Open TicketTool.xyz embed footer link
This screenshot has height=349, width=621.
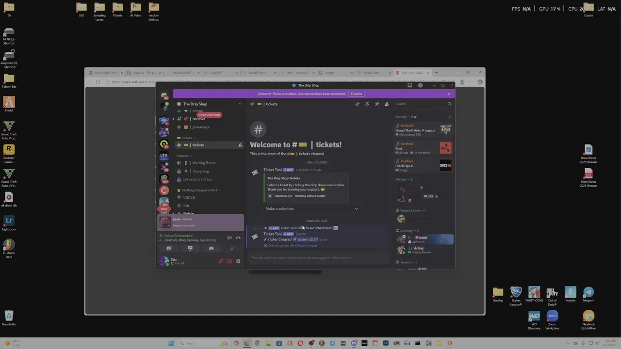300,196
